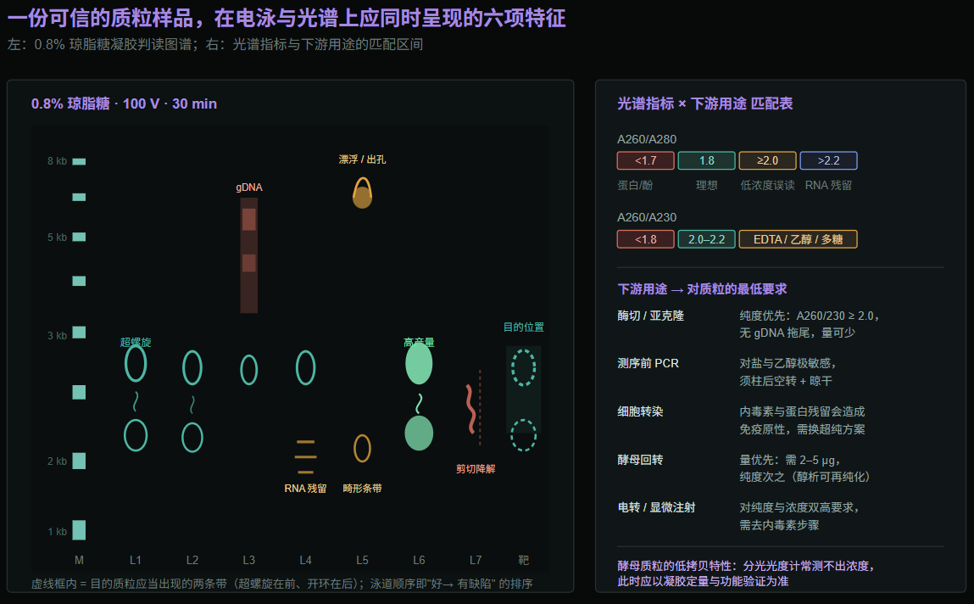Image resolution: width=974 pixels, height=604 pixels.
Task: Click the A260/A230 heading
Action: pyautogui.click(x=647, y=217)
